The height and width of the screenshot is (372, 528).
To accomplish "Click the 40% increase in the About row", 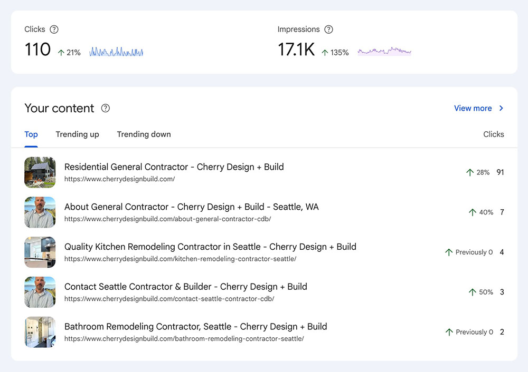I will [x=481, y=212].
